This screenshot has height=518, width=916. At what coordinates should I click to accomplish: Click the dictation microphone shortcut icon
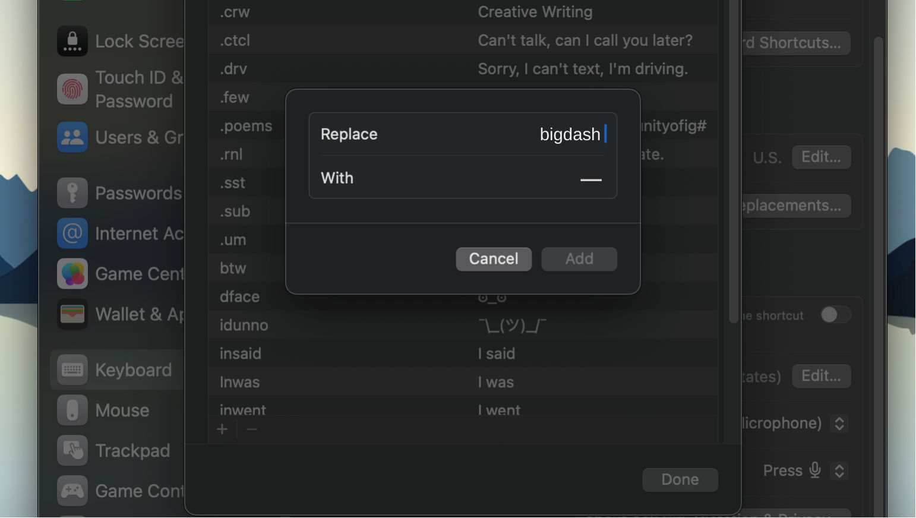pos(815,470)
